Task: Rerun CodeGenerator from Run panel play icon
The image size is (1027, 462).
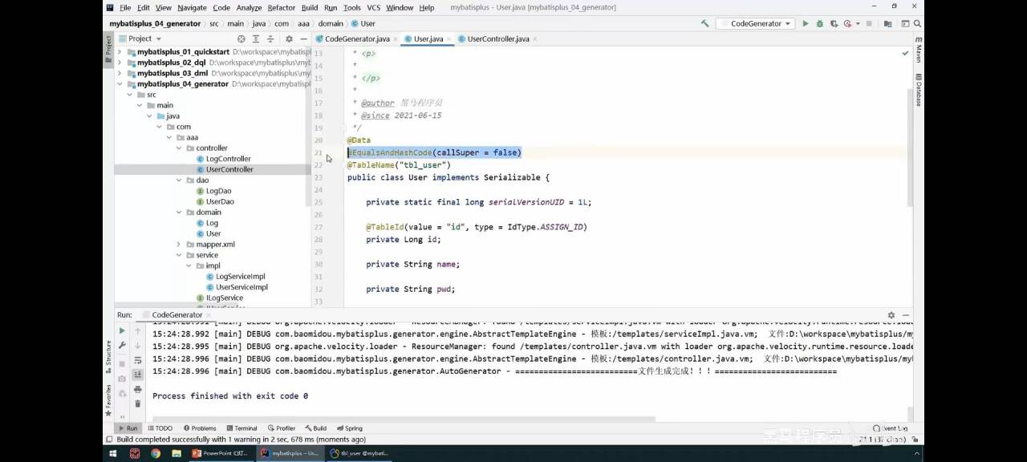Action: pyautogui.click(x=122, y=330)
